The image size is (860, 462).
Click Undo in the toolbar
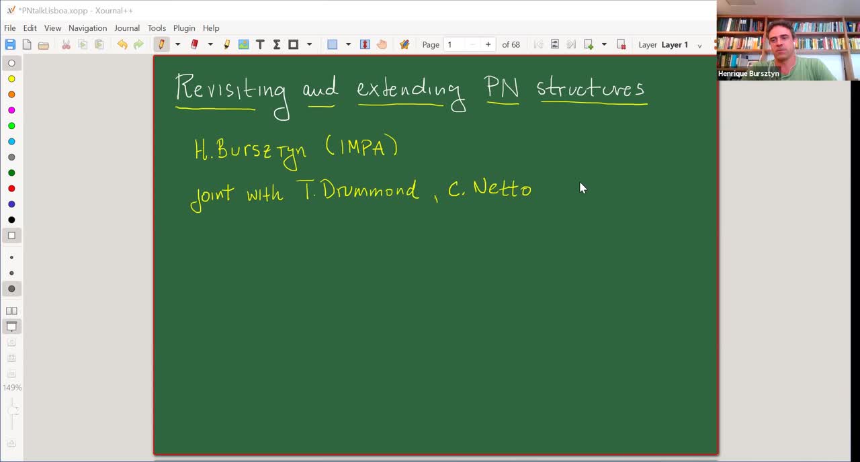pyautogui.click(x=122, y=44)
